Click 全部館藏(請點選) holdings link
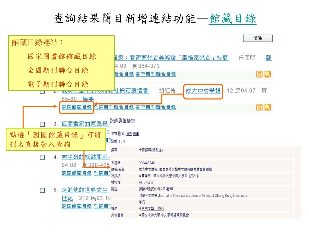 (x=151, y=150)
